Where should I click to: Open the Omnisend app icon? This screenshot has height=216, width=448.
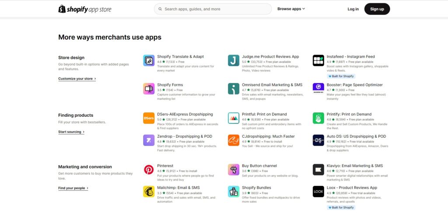click(234, 89)
